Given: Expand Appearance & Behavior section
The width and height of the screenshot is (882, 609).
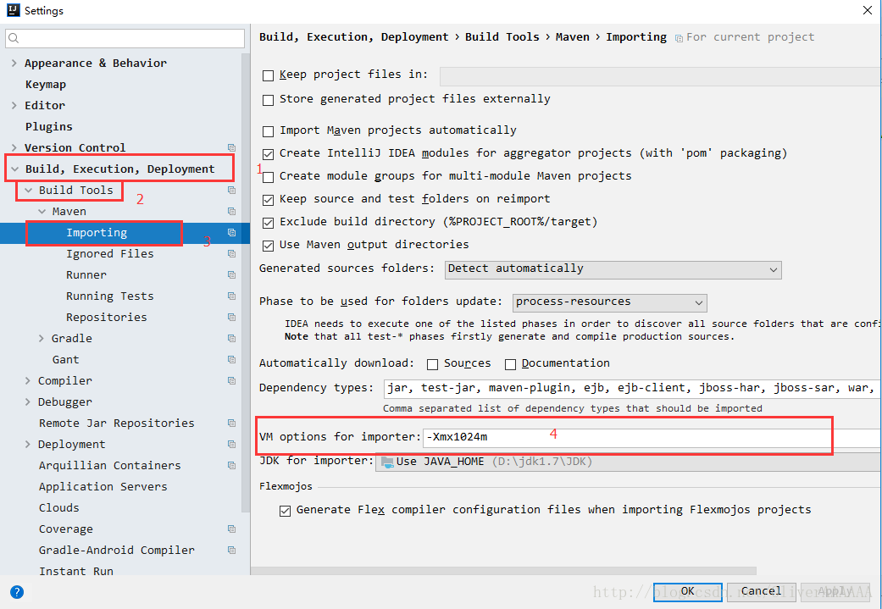Looking at the screenshot, I should (x=14, y=63).
